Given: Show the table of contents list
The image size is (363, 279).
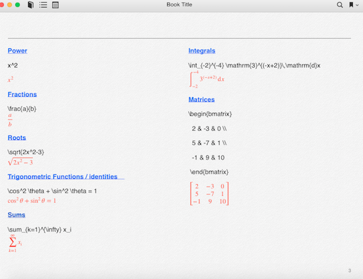Looking at the screenshot, I should 43,5.
